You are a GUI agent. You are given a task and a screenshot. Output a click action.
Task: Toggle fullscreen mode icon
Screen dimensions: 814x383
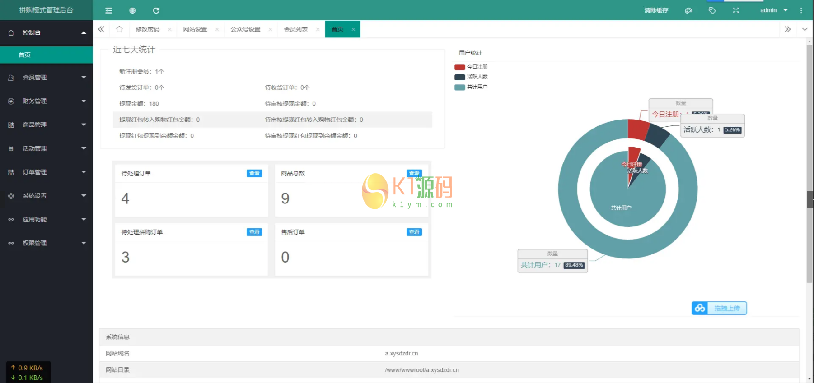pos(736,10)
